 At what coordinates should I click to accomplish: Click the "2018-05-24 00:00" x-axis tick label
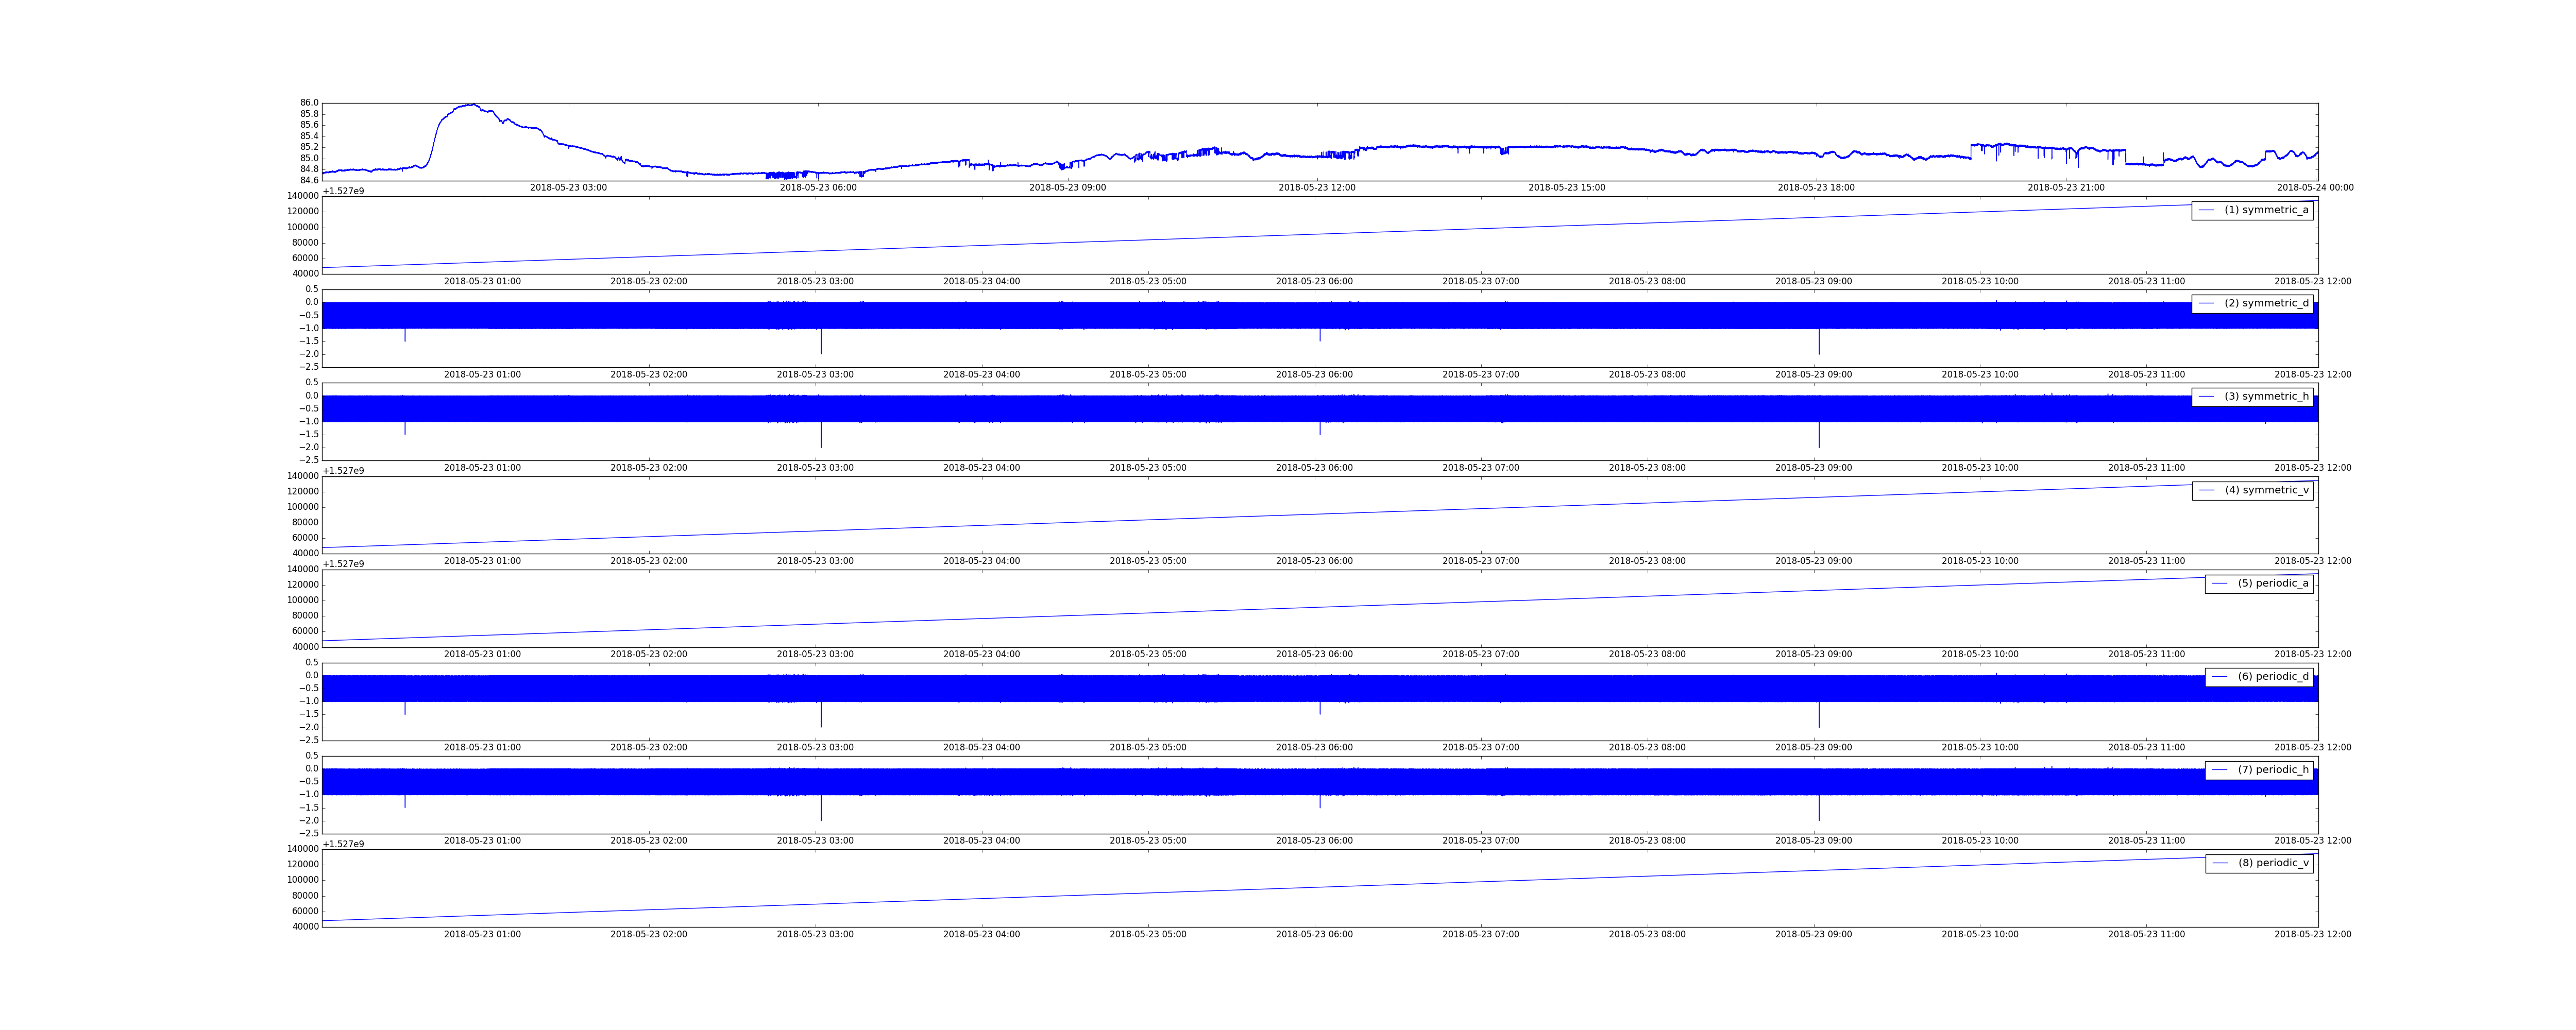[2315, 188]
